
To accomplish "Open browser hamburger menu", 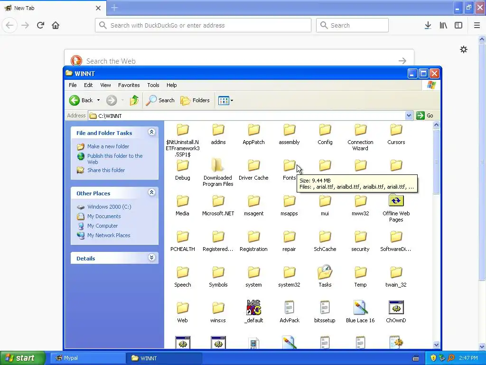I will [477, 25].
